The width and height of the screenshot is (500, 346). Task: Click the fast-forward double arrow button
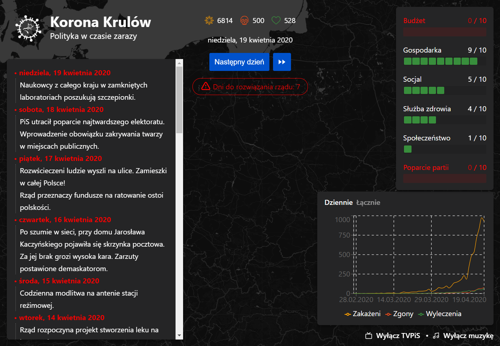click(282, 62)
